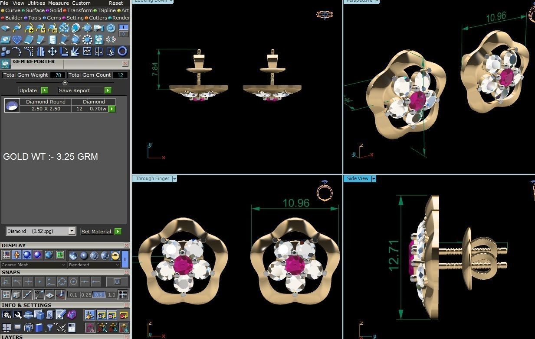The image size is (535, 339).
Task: Open the Measure menu
Action: [59, 3]
